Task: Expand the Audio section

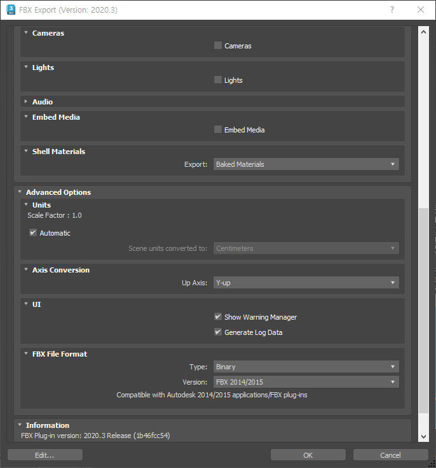Action: (x=26, y=101)
